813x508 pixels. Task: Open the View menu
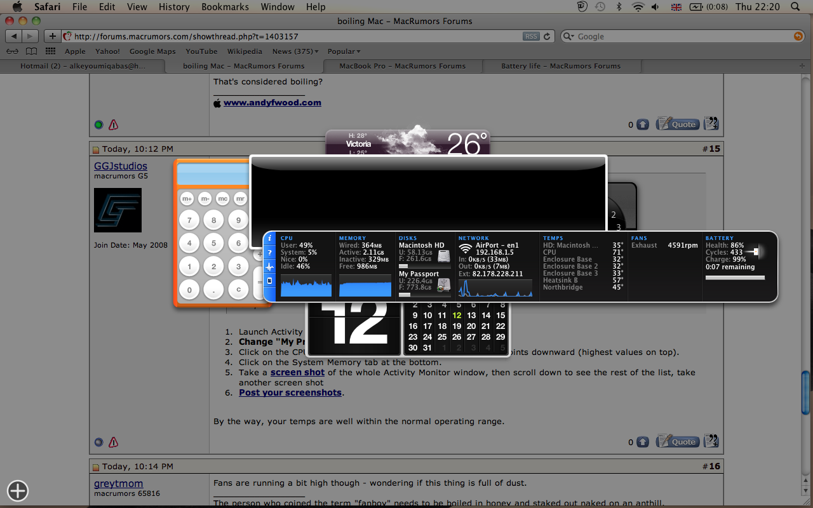137,7
